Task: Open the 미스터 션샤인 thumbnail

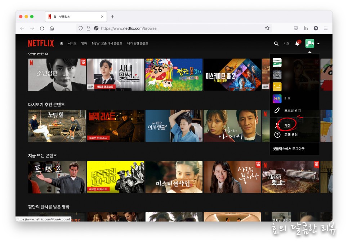Action: (174, 177)
